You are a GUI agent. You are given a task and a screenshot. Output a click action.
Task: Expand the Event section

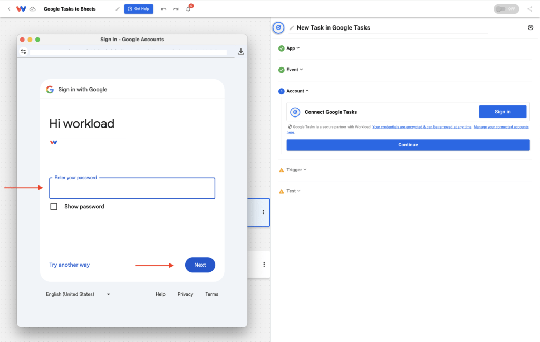click(x=294, y=70)
